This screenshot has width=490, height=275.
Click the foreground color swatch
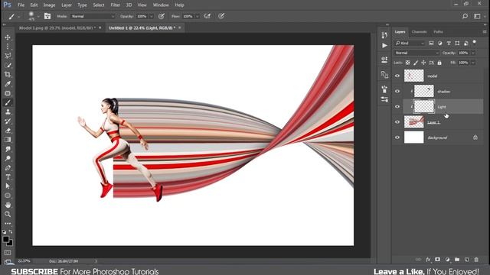coord(5,239)
